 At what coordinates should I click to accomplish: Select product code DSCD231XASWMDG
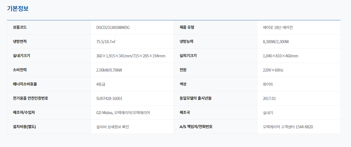tap(113, 28)
